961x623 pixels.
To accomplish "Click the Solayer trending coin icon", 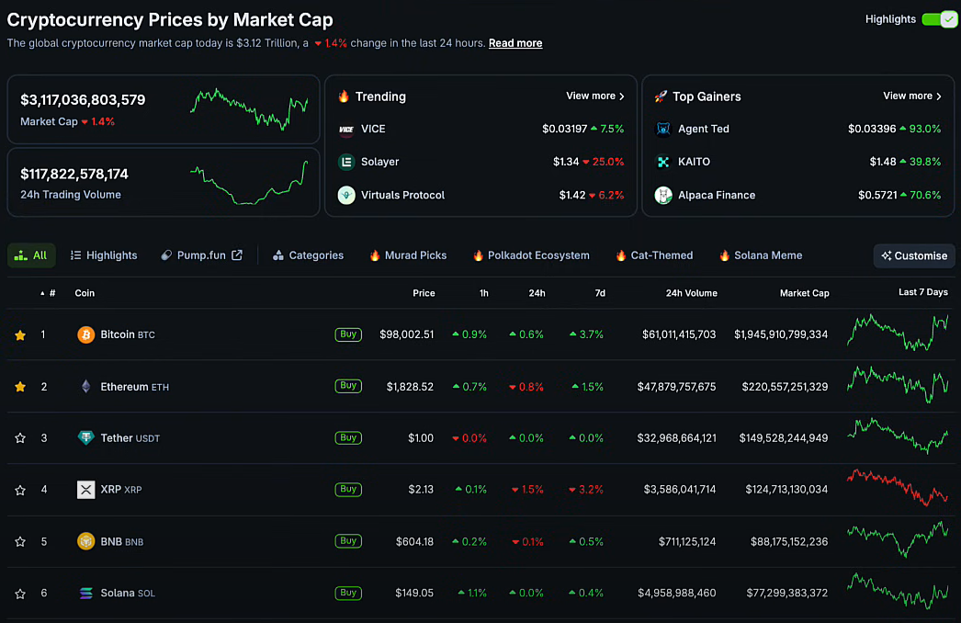I will 346,162.
